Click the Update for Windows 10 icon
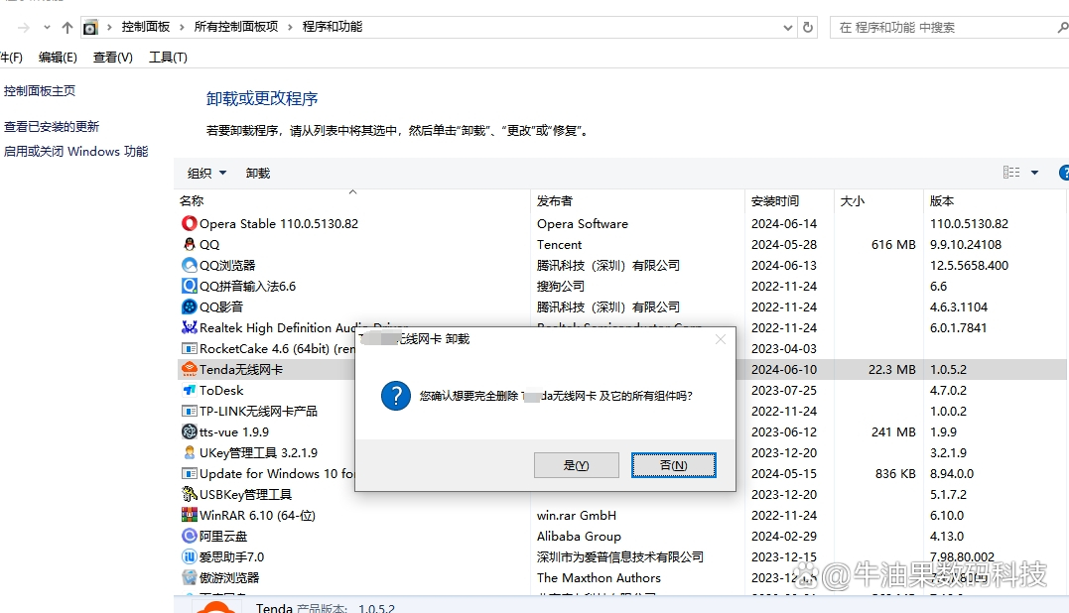1069x613 pixels. pos(189,473)
